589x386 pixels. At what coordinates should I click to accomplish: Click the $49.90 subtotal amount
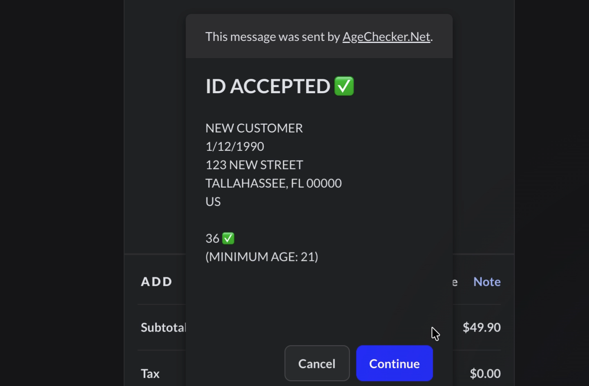point(482,328)
